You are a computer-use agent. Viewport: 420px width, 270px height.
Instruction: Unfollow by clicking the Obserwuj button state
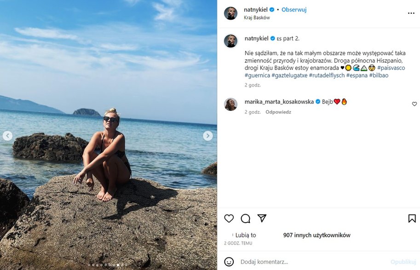(x=294, y=9)
